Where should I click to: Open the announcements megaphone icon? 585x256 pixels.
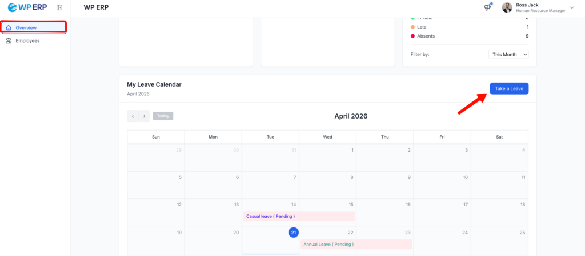tap(487, 7)
